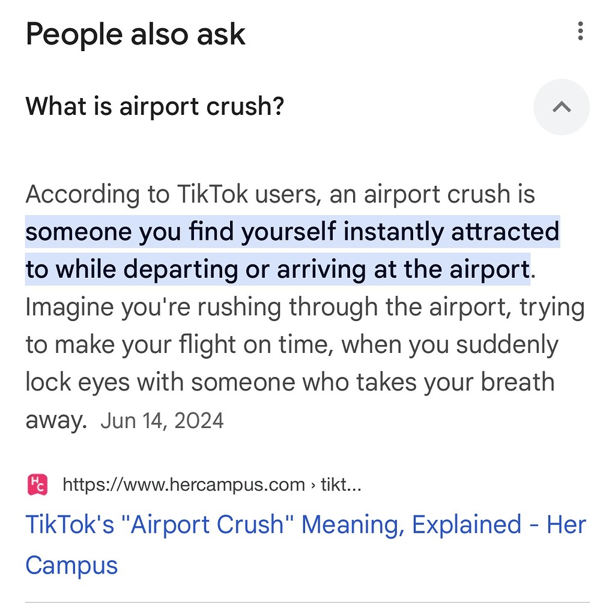Click the TikTok's Airport Crush Meaning title
The image size is (615, 603).
pos(306,524)
